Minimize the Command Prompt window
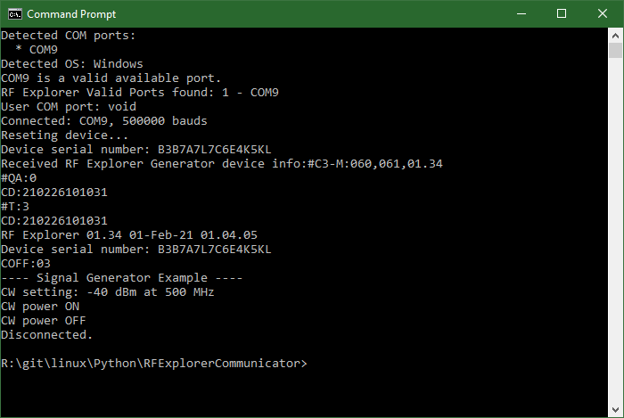Viewport: 624px width, 418px height. coord(521,13)
